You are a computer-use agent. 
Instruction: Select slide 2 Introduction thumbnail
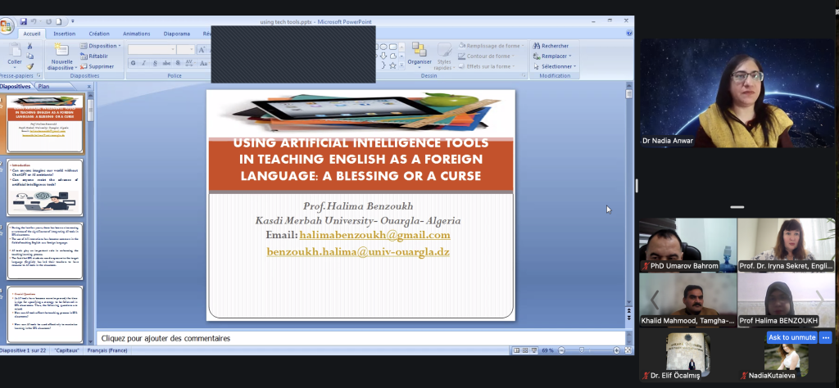pos(45,187)
